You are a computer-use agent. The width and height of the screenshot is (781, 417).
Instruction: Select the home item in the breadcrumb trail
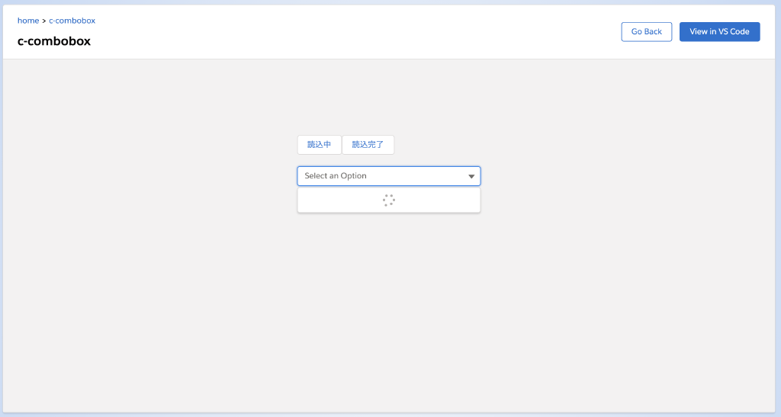[28, 21]
